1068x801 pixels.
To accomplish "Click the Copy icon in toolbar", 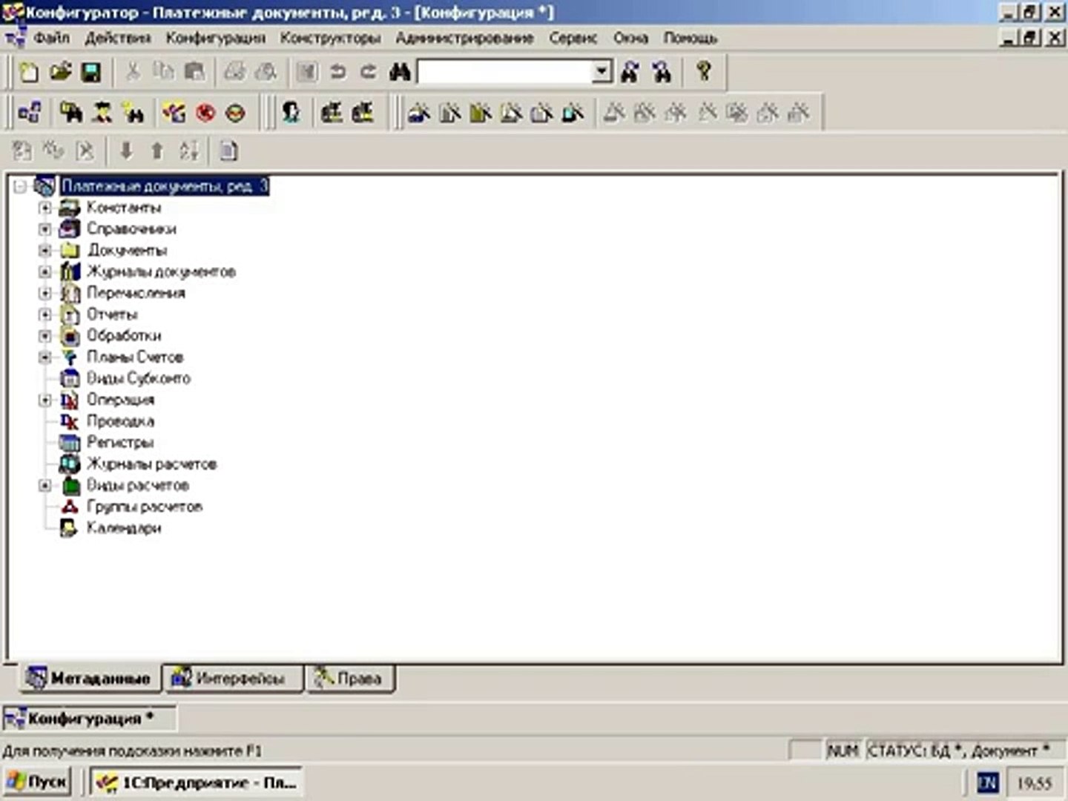I will [x=163, y=72].
